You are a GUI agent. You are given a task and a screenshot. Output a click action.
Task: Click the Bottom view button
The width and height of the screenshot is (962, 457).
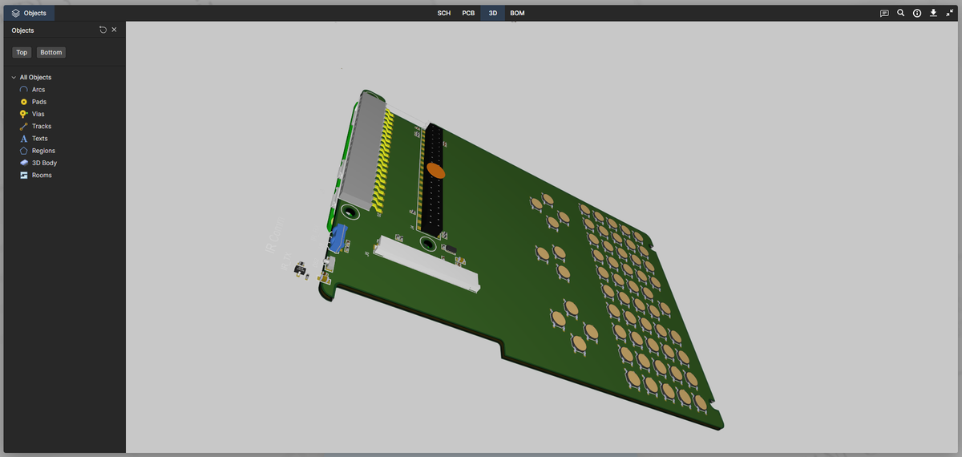(x=51, y=52)
